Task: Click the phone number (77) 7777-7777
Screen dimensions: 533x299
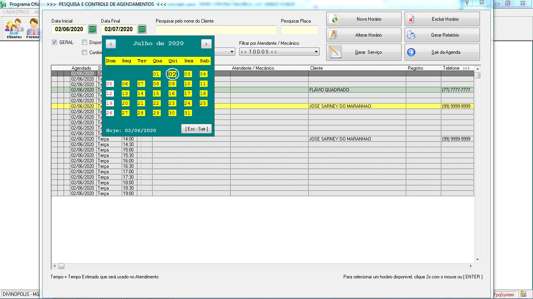Action: [x=457, y=90]
